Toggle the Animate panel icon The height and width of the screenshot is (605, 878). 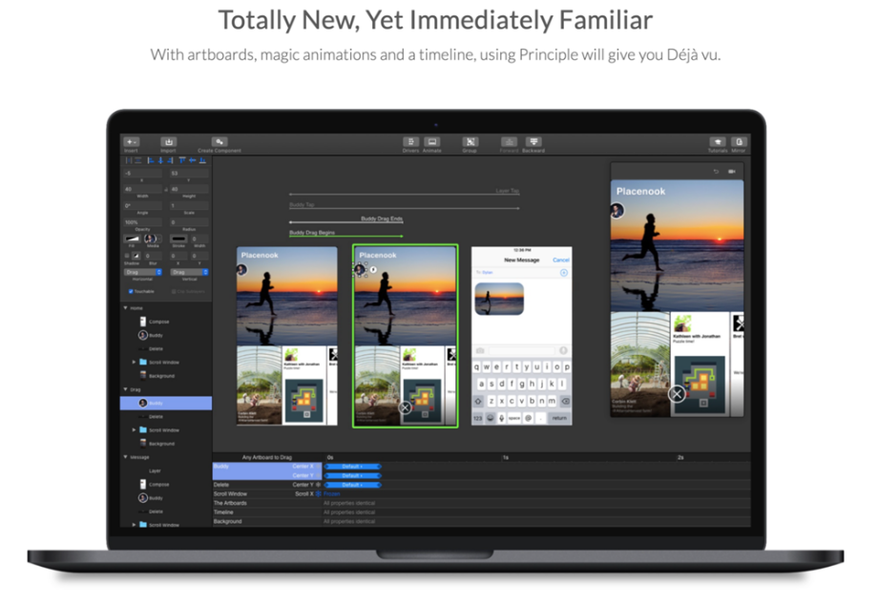click(431, 141)
